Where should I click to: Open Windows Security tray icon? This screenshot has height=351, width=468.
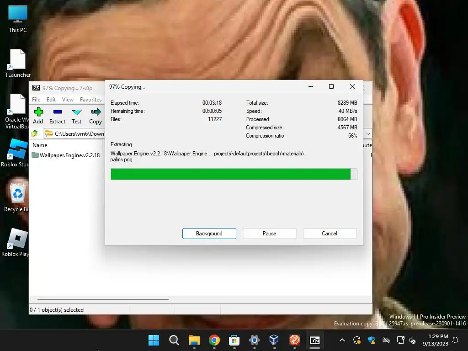click(372, 340)
